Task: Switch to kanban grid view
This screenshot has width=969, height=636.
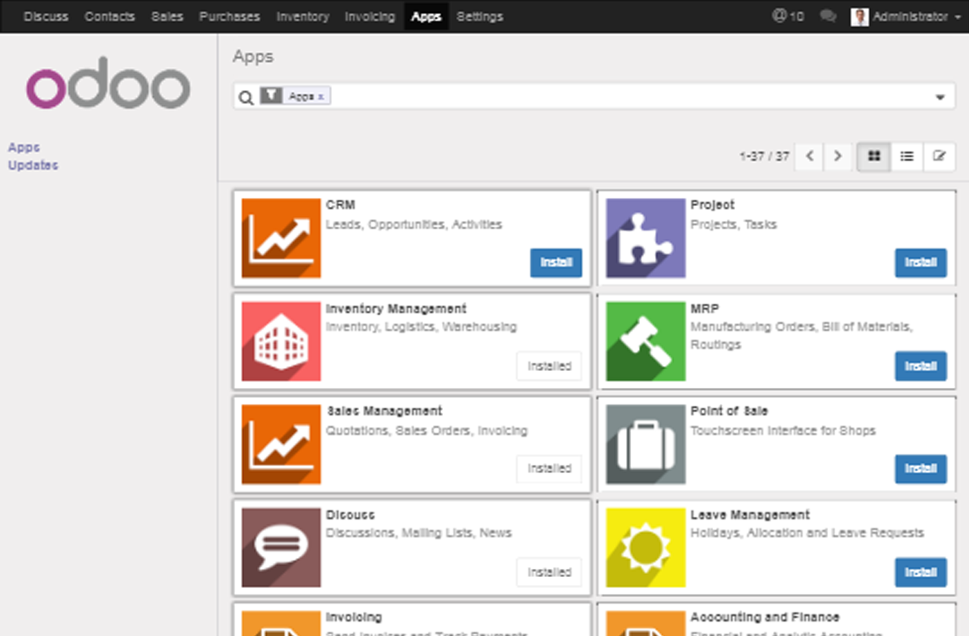Action: [874, 156]
